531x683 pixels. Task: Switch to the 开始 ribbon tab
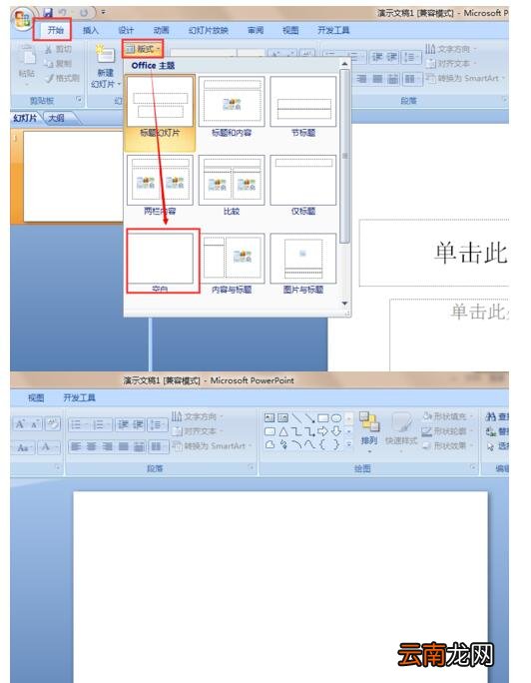pos(55,30)
